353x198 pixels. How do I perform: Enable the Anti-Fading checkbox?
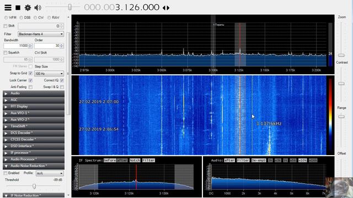pos(31,87)
